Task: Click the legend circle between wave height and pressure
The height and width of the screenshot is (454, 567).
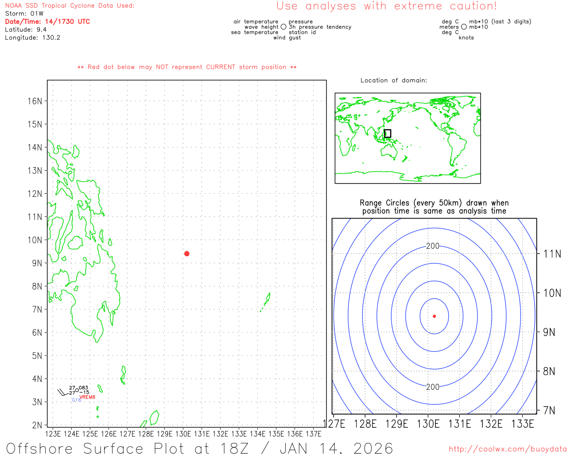Action: (283, 27)
